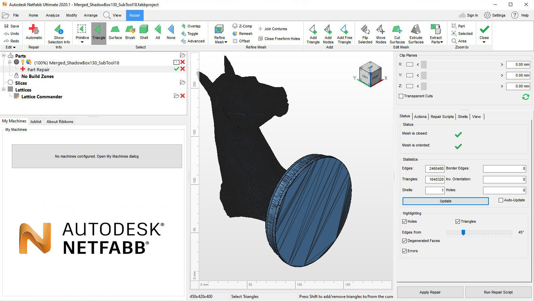Open Show Selection Info
Viewport: 534px width, 301px height.
pos(59,34)
